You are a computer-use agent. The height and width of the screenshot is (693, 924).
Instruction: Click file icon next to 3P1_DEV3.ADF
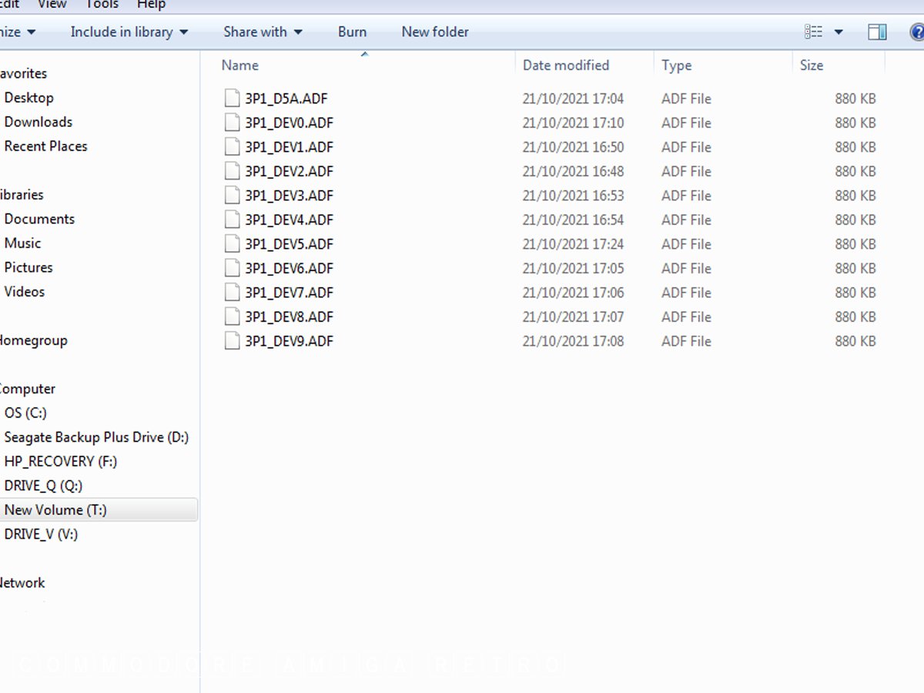click(x=232, y=196)
